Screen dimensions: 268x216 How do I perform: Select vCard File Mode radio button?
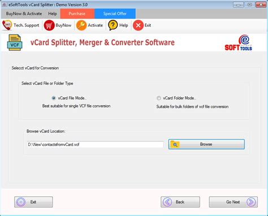click(x=54, y=98)
